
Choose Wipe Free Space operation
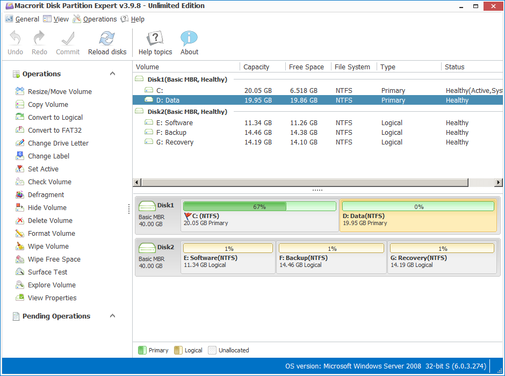(x=48, y=259)
